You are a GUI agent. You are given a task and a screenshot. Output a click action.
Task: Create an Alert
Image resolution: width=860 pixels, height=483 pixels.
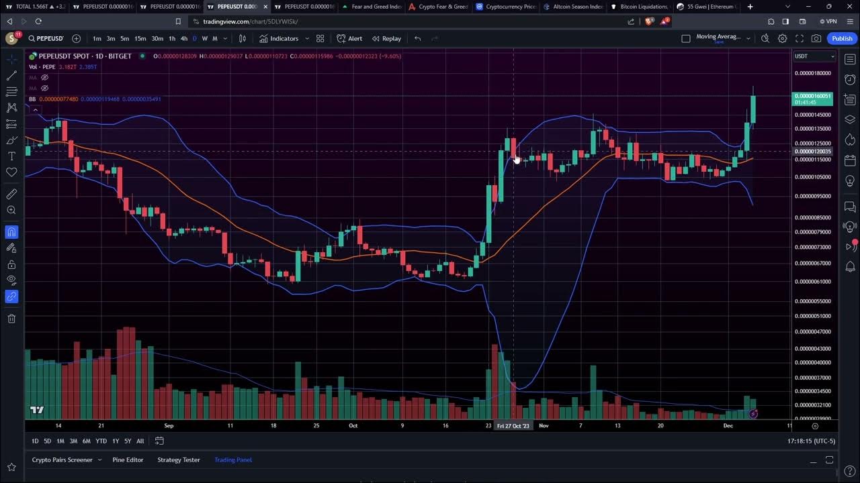pyautogui.click(x=349, y=38)
